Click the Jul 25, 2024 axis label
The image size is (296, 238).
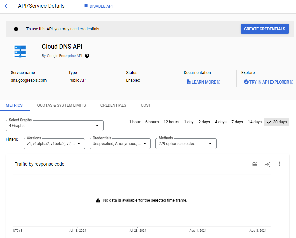click(x=138, y=231)
